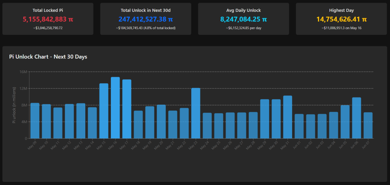Select the May 31 unlock bar

pyautogui.click(x=288, y=117)
